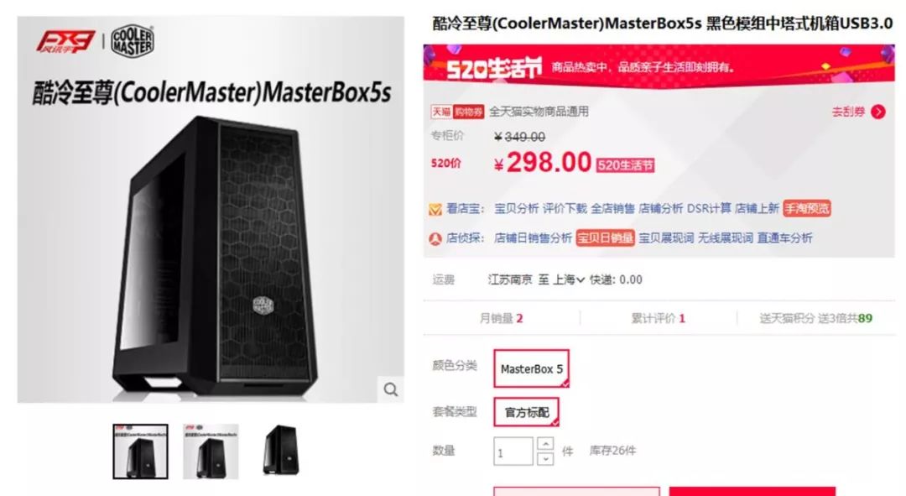
Task: Open the 月销量 2 sales tab
Action: tap(501, 319)
